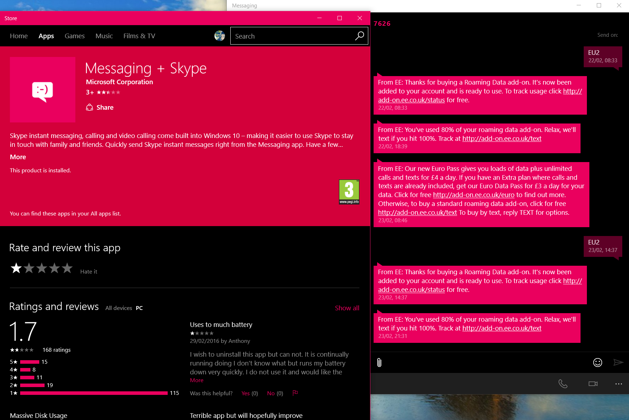This screenshot has height=420, width=629.
Task: Flag the 'Uses to much battery' review
Action: pos(295,393)
